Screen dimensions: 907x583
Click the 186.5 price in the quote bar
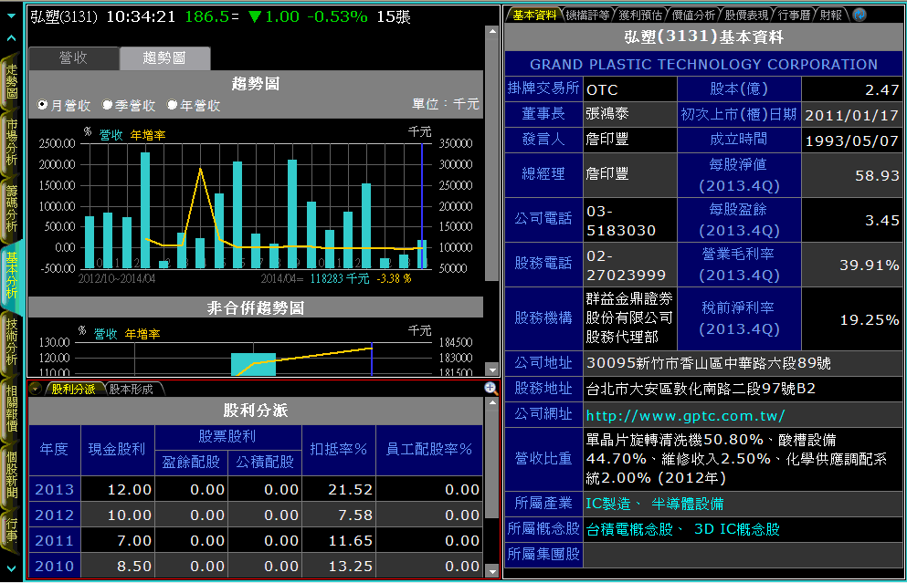pyautogui.click(x=207, y=16)
